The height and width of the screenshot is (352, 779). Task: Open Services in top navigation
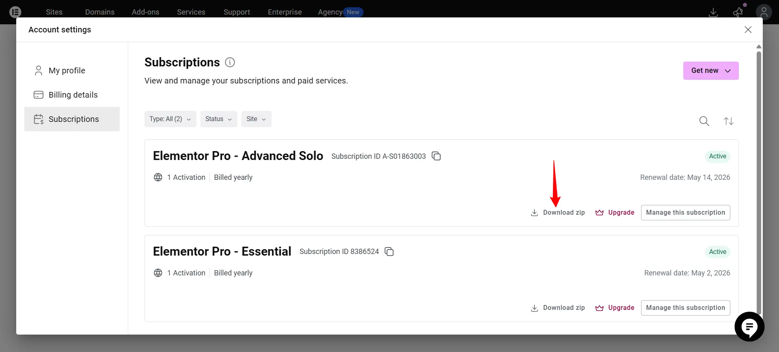191,12
